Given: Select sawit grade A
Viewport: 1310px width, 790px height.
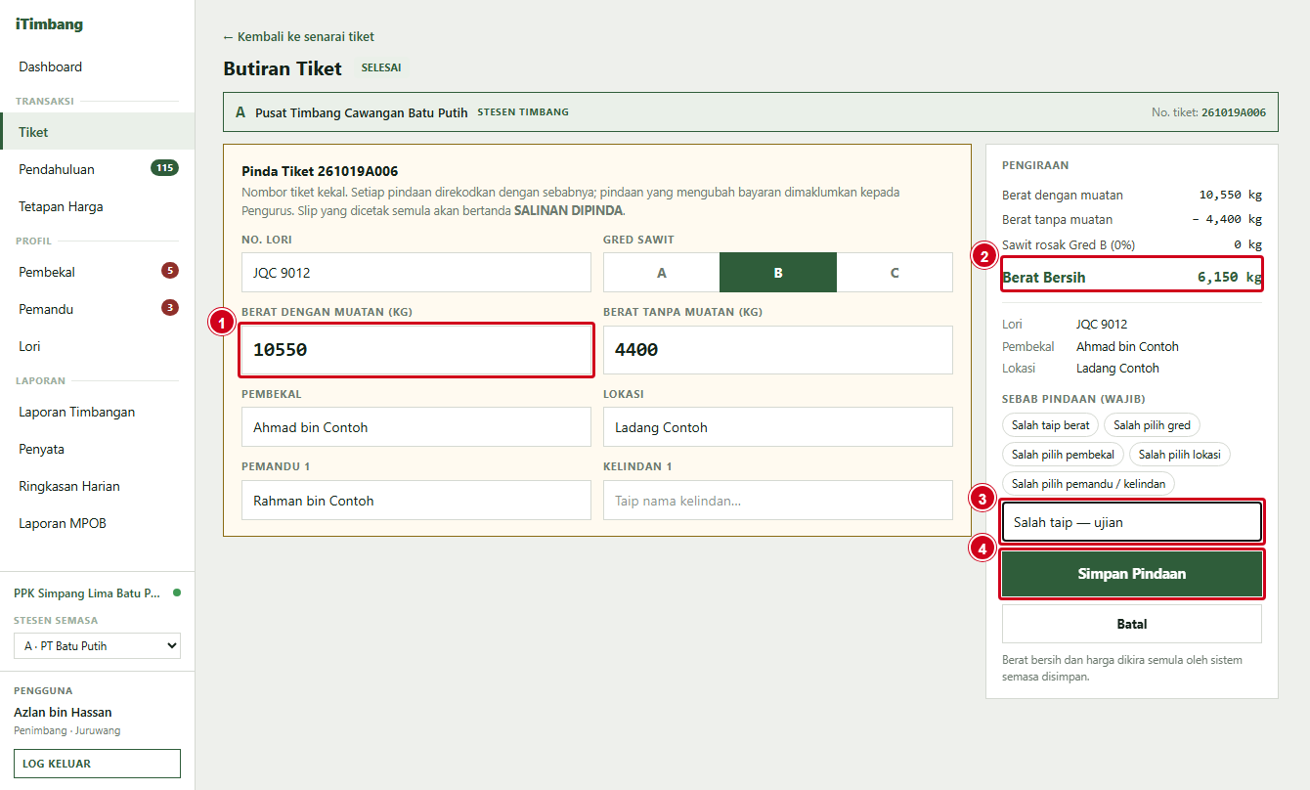Looking at the screenshot, I should pyautogui.click(x=662, y=273).
